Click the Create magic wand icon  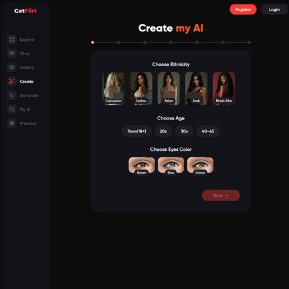point(12,81)
